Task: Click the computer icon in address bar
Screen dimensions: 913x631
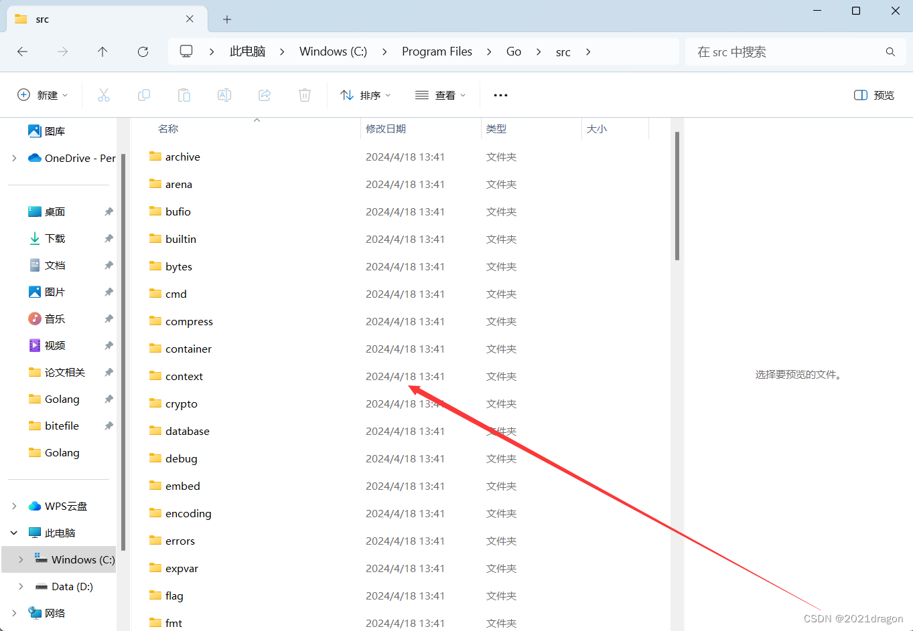Action: coord(186,52)
